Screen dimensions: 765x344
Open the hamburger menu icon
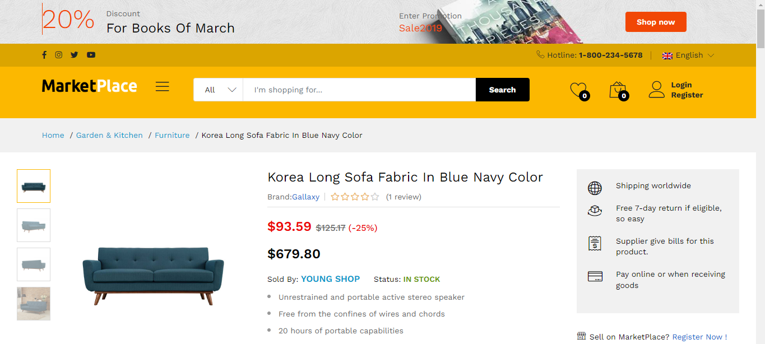click(163, 87)
